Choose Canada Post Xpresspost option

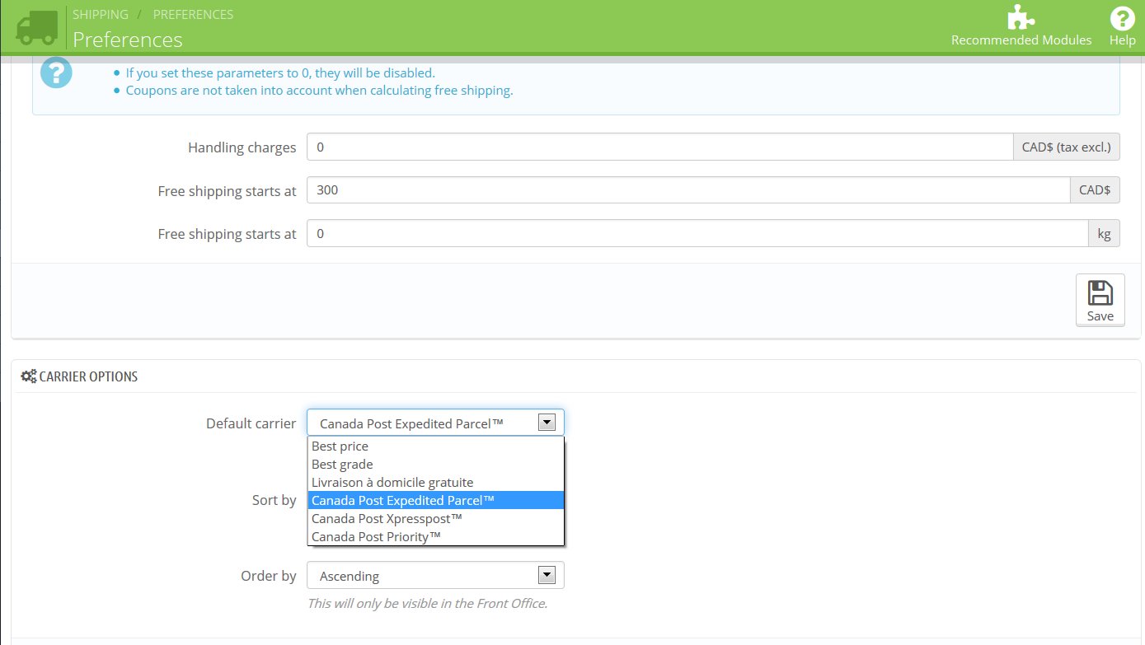point(436,518)
